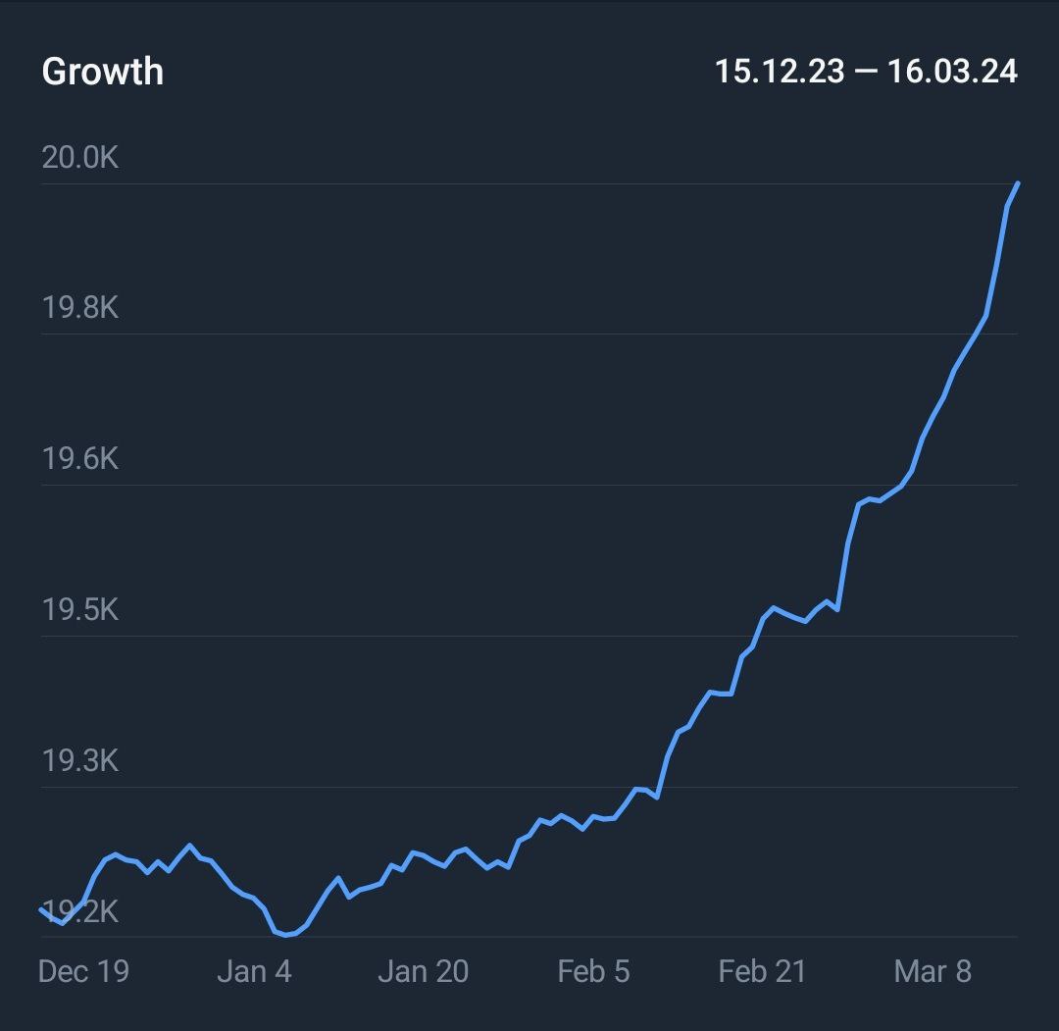This screenshot has height=1031, width=1059.
Task: Click the lowest dip of the growth line
Action: click(286, 935)
